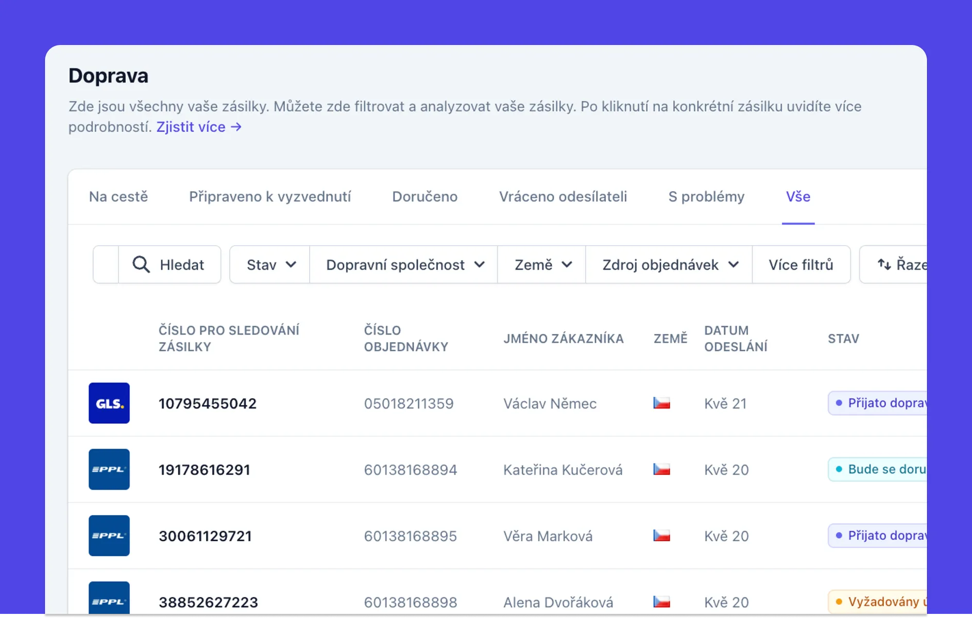The image size is (972, 618).
Task: Click the GLS carrier logo icon
Action: 109,403
